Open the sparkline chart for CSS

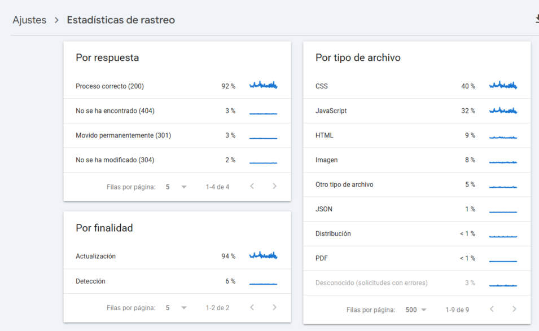505,86
